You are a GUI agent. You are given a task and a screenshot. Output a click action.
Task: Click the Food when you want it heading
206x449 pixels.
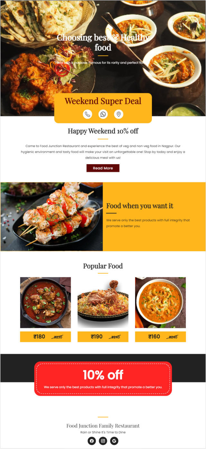pos(140,206)
